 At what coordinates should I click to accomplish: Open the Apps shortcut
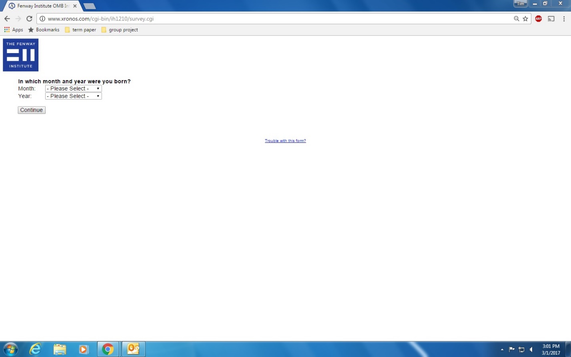[x=14, y=30]
